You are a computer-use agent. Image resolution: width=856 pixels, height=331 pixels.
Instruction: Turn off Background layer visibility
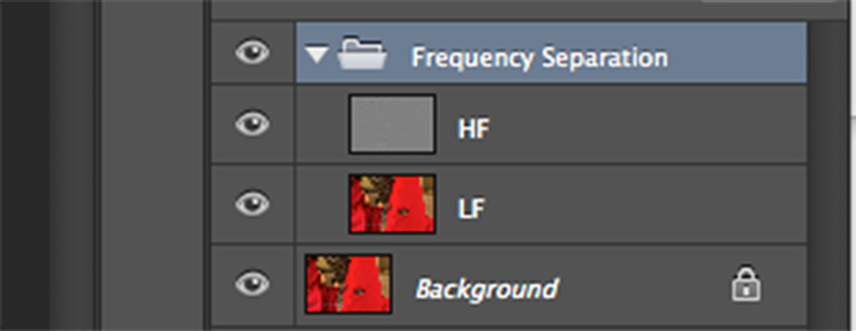252,283
